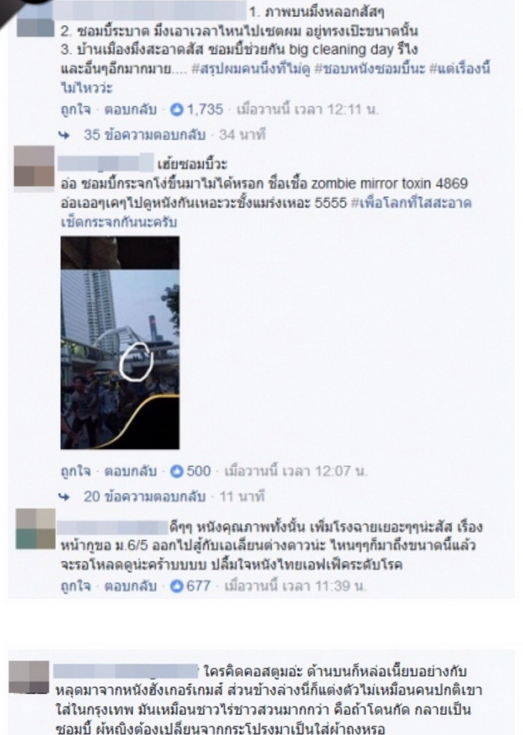Click the reply arrow icon beside 20 replies
Image resolution: width=523 pixels, height=735 pixels.
tap(64, 497)
